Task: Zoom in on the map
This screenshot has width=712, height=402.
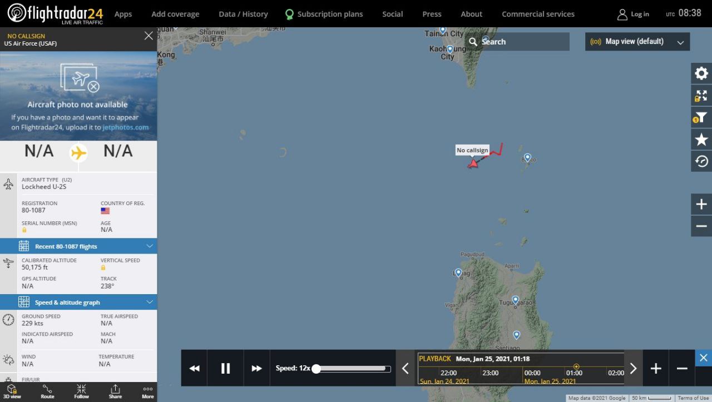Action: click(701, 204)
